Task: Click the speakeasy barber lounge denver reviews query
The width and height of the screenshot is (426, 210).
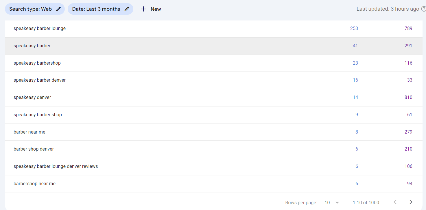Action: coord(56,166)
